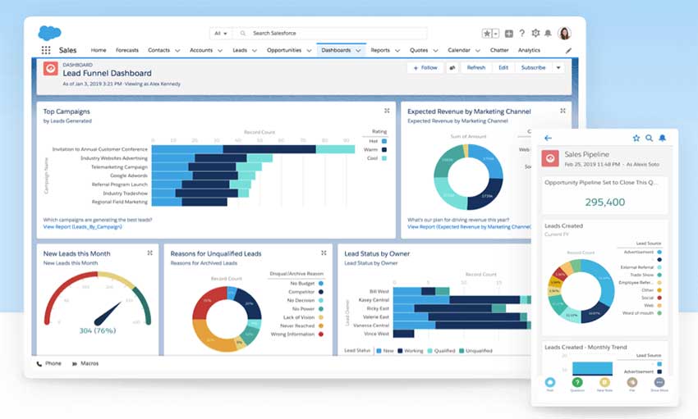Click the Lead Funnel Dashboard red icon
698x419 pixels.
(x=50, y=68)
